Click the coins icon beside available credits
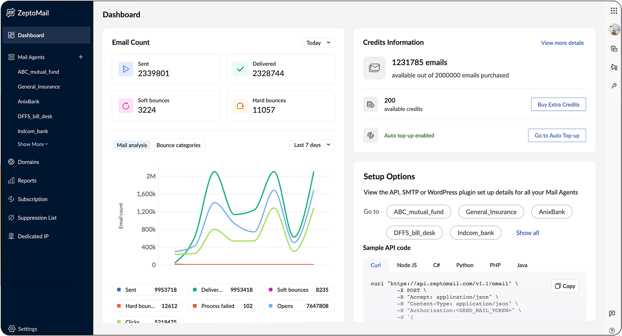This screenshot has height=336, width=622. coord(370,104)
